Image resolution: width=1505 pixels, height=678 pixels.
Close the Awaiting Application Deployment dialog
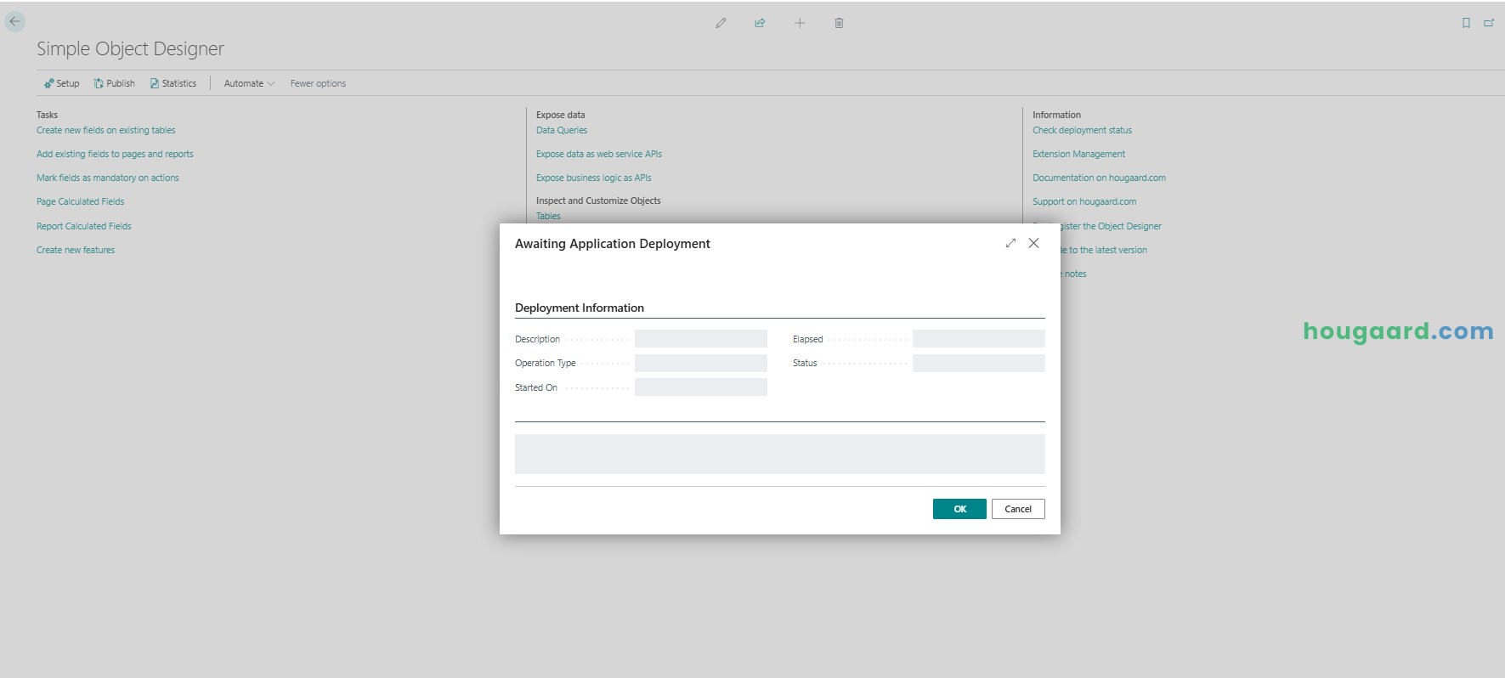(1033, 243)
